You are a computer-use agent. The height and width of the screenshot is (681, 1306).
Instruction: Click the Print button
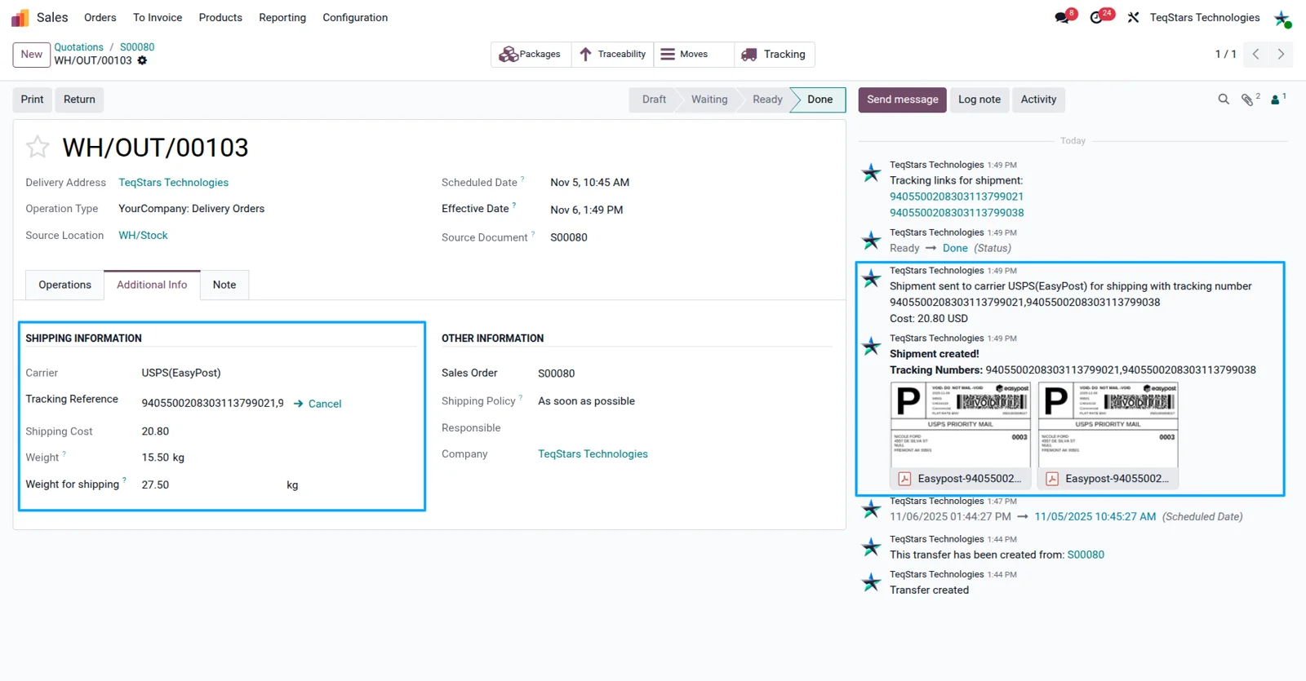33,99
